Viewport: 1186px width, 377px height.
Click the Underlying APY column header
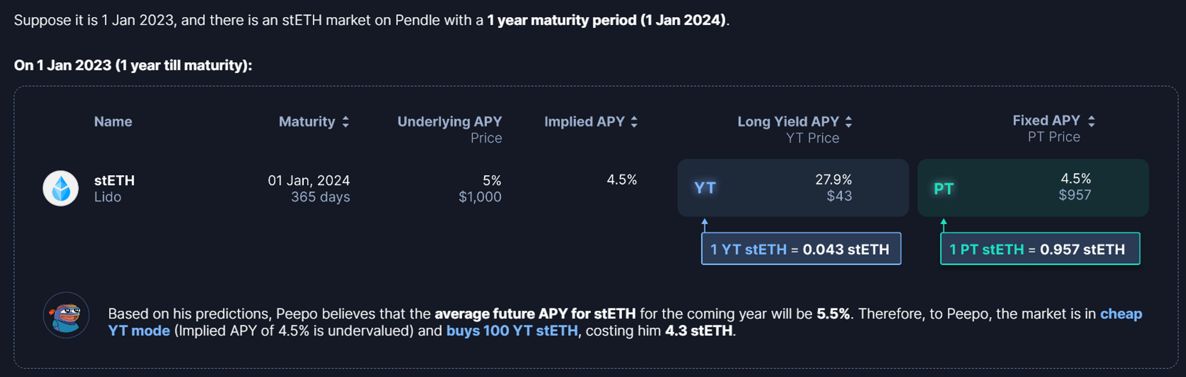coord(449,122)
